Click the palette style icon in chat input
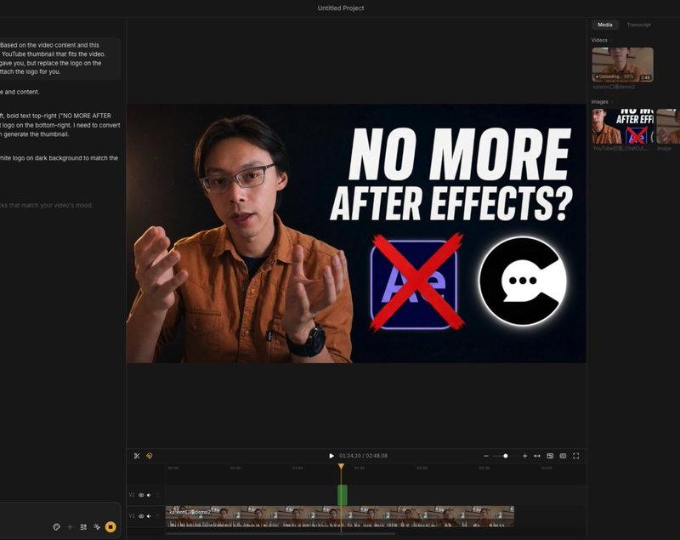This screenshot has height=540, width=680. pyautogui.click(x=56, y=526)
